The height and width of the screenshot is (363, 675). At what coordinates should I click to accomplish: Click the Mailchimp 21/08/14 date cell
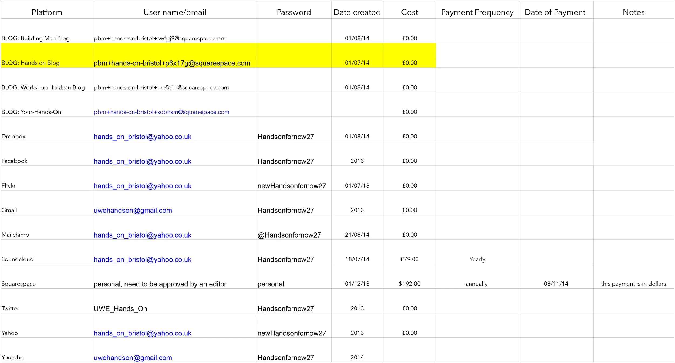tap(357, 235)
